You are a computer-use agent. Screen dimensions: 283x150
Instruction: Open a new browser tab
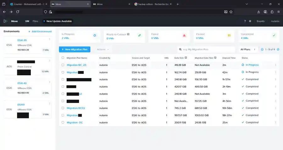point(178,4)
